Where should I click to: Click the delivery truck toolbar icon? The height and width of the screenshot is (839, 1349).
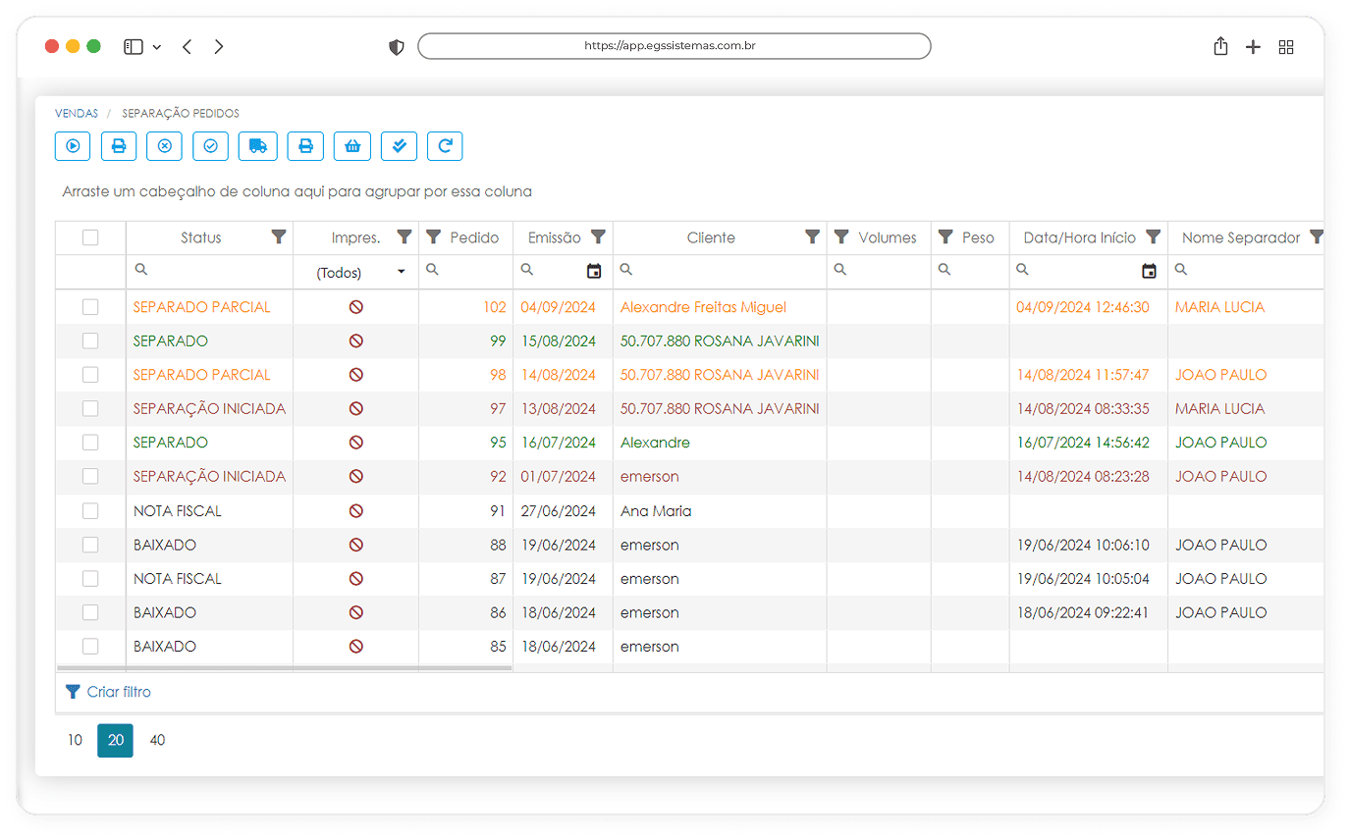tap(258, 146)
